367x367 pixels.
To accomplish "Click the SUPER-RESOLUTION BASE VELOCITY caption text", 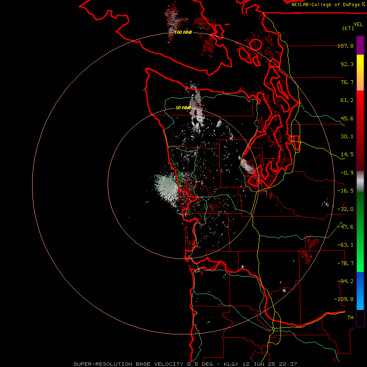I will (128, 364).
